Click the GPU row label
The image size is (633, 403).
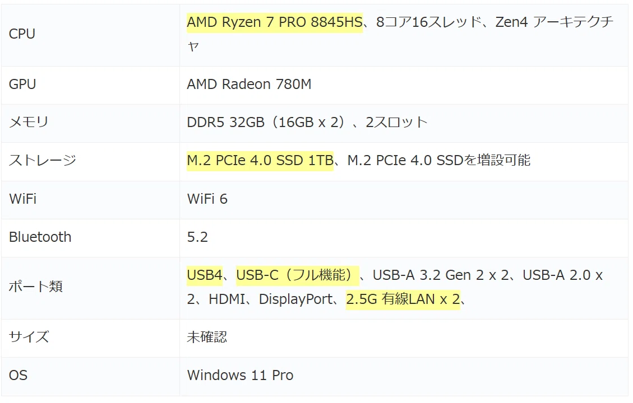(x=22, y=84)
